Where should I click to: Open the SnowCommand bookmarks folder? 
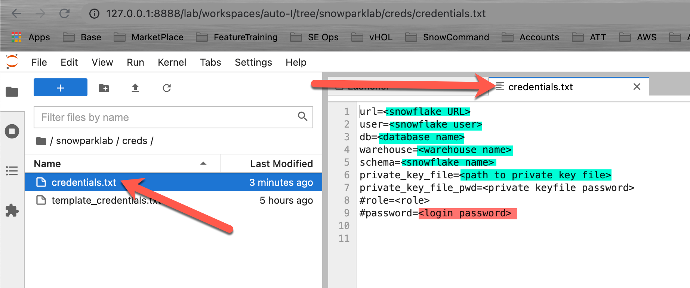click(x=456, y=37)
